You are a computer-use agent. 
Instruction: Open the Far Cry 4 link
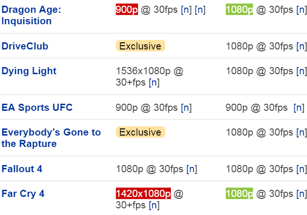point(22,194)
